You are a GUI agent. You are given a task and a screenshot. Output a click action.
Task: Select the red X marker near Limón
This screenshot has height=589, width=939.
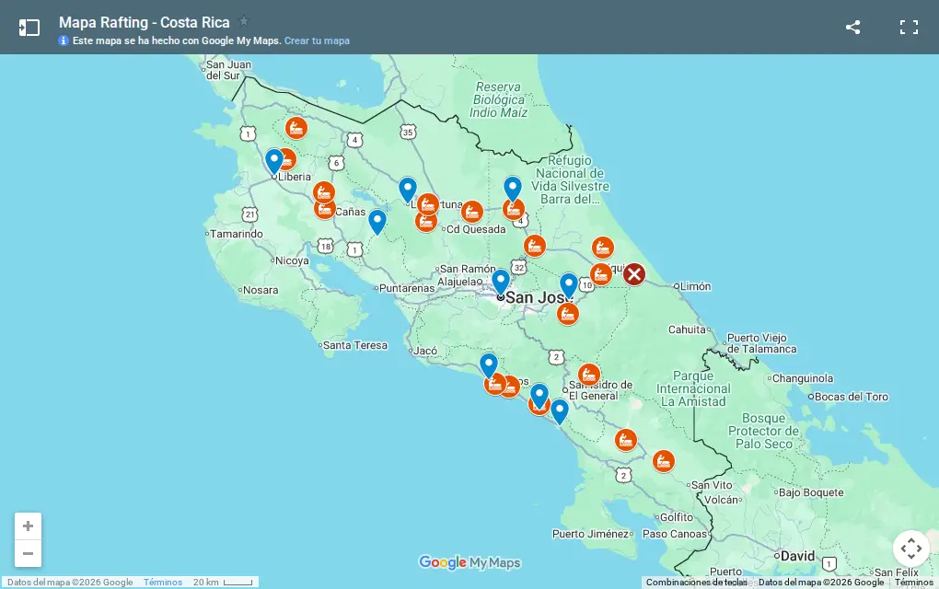(634, 275)
